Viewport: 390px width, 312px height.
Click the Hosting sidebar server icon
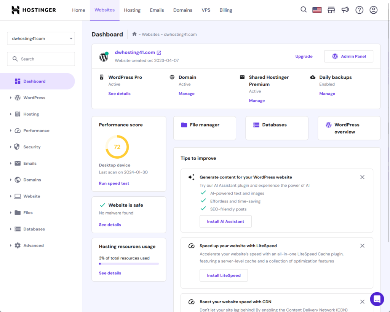18,114
